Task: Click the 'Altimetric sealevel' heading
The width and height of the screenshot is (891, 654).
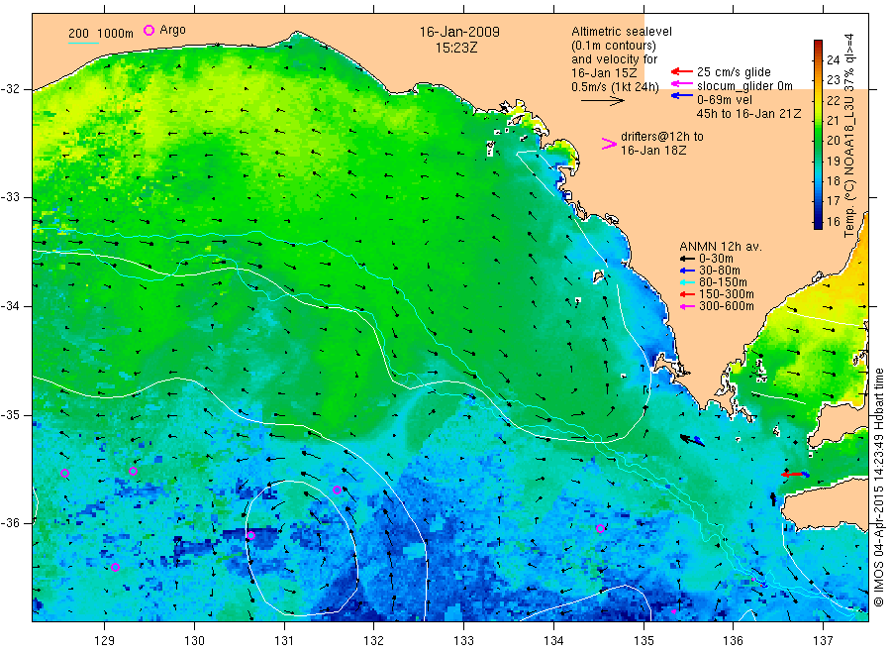Action: click(x=621, y=32)
